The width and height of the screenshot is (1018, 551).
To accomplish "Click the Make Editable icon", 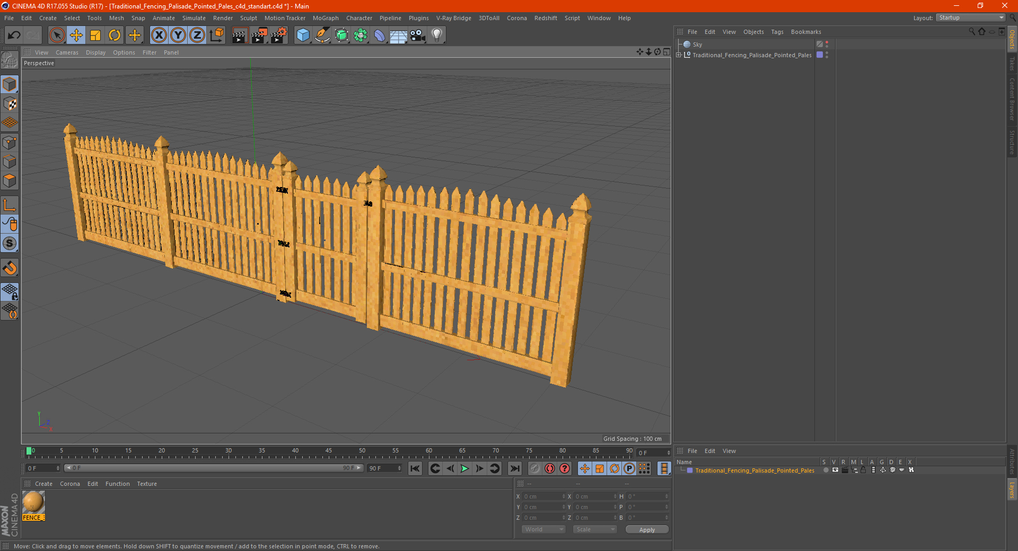I will 10,61.
